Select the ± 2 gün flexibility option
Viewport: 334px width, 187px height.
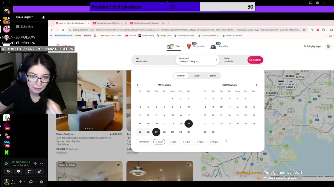(x=173, y=142)
